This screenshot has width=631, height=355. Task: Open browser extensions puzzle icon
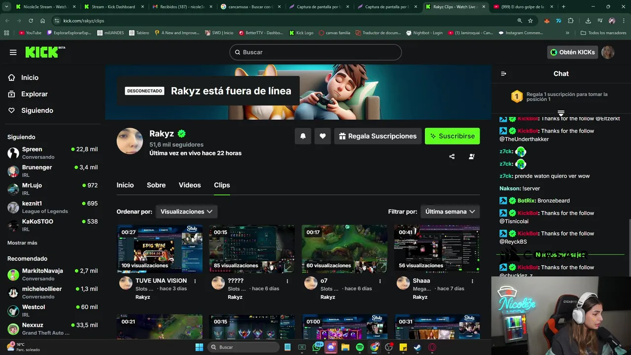571,21
